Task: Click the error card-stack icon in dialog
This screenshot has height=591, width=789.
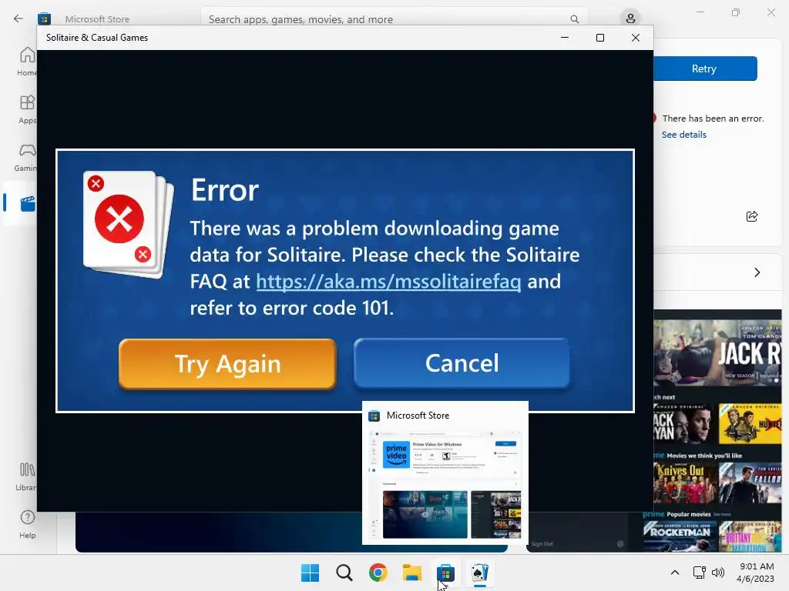Action: coord(129,224)
